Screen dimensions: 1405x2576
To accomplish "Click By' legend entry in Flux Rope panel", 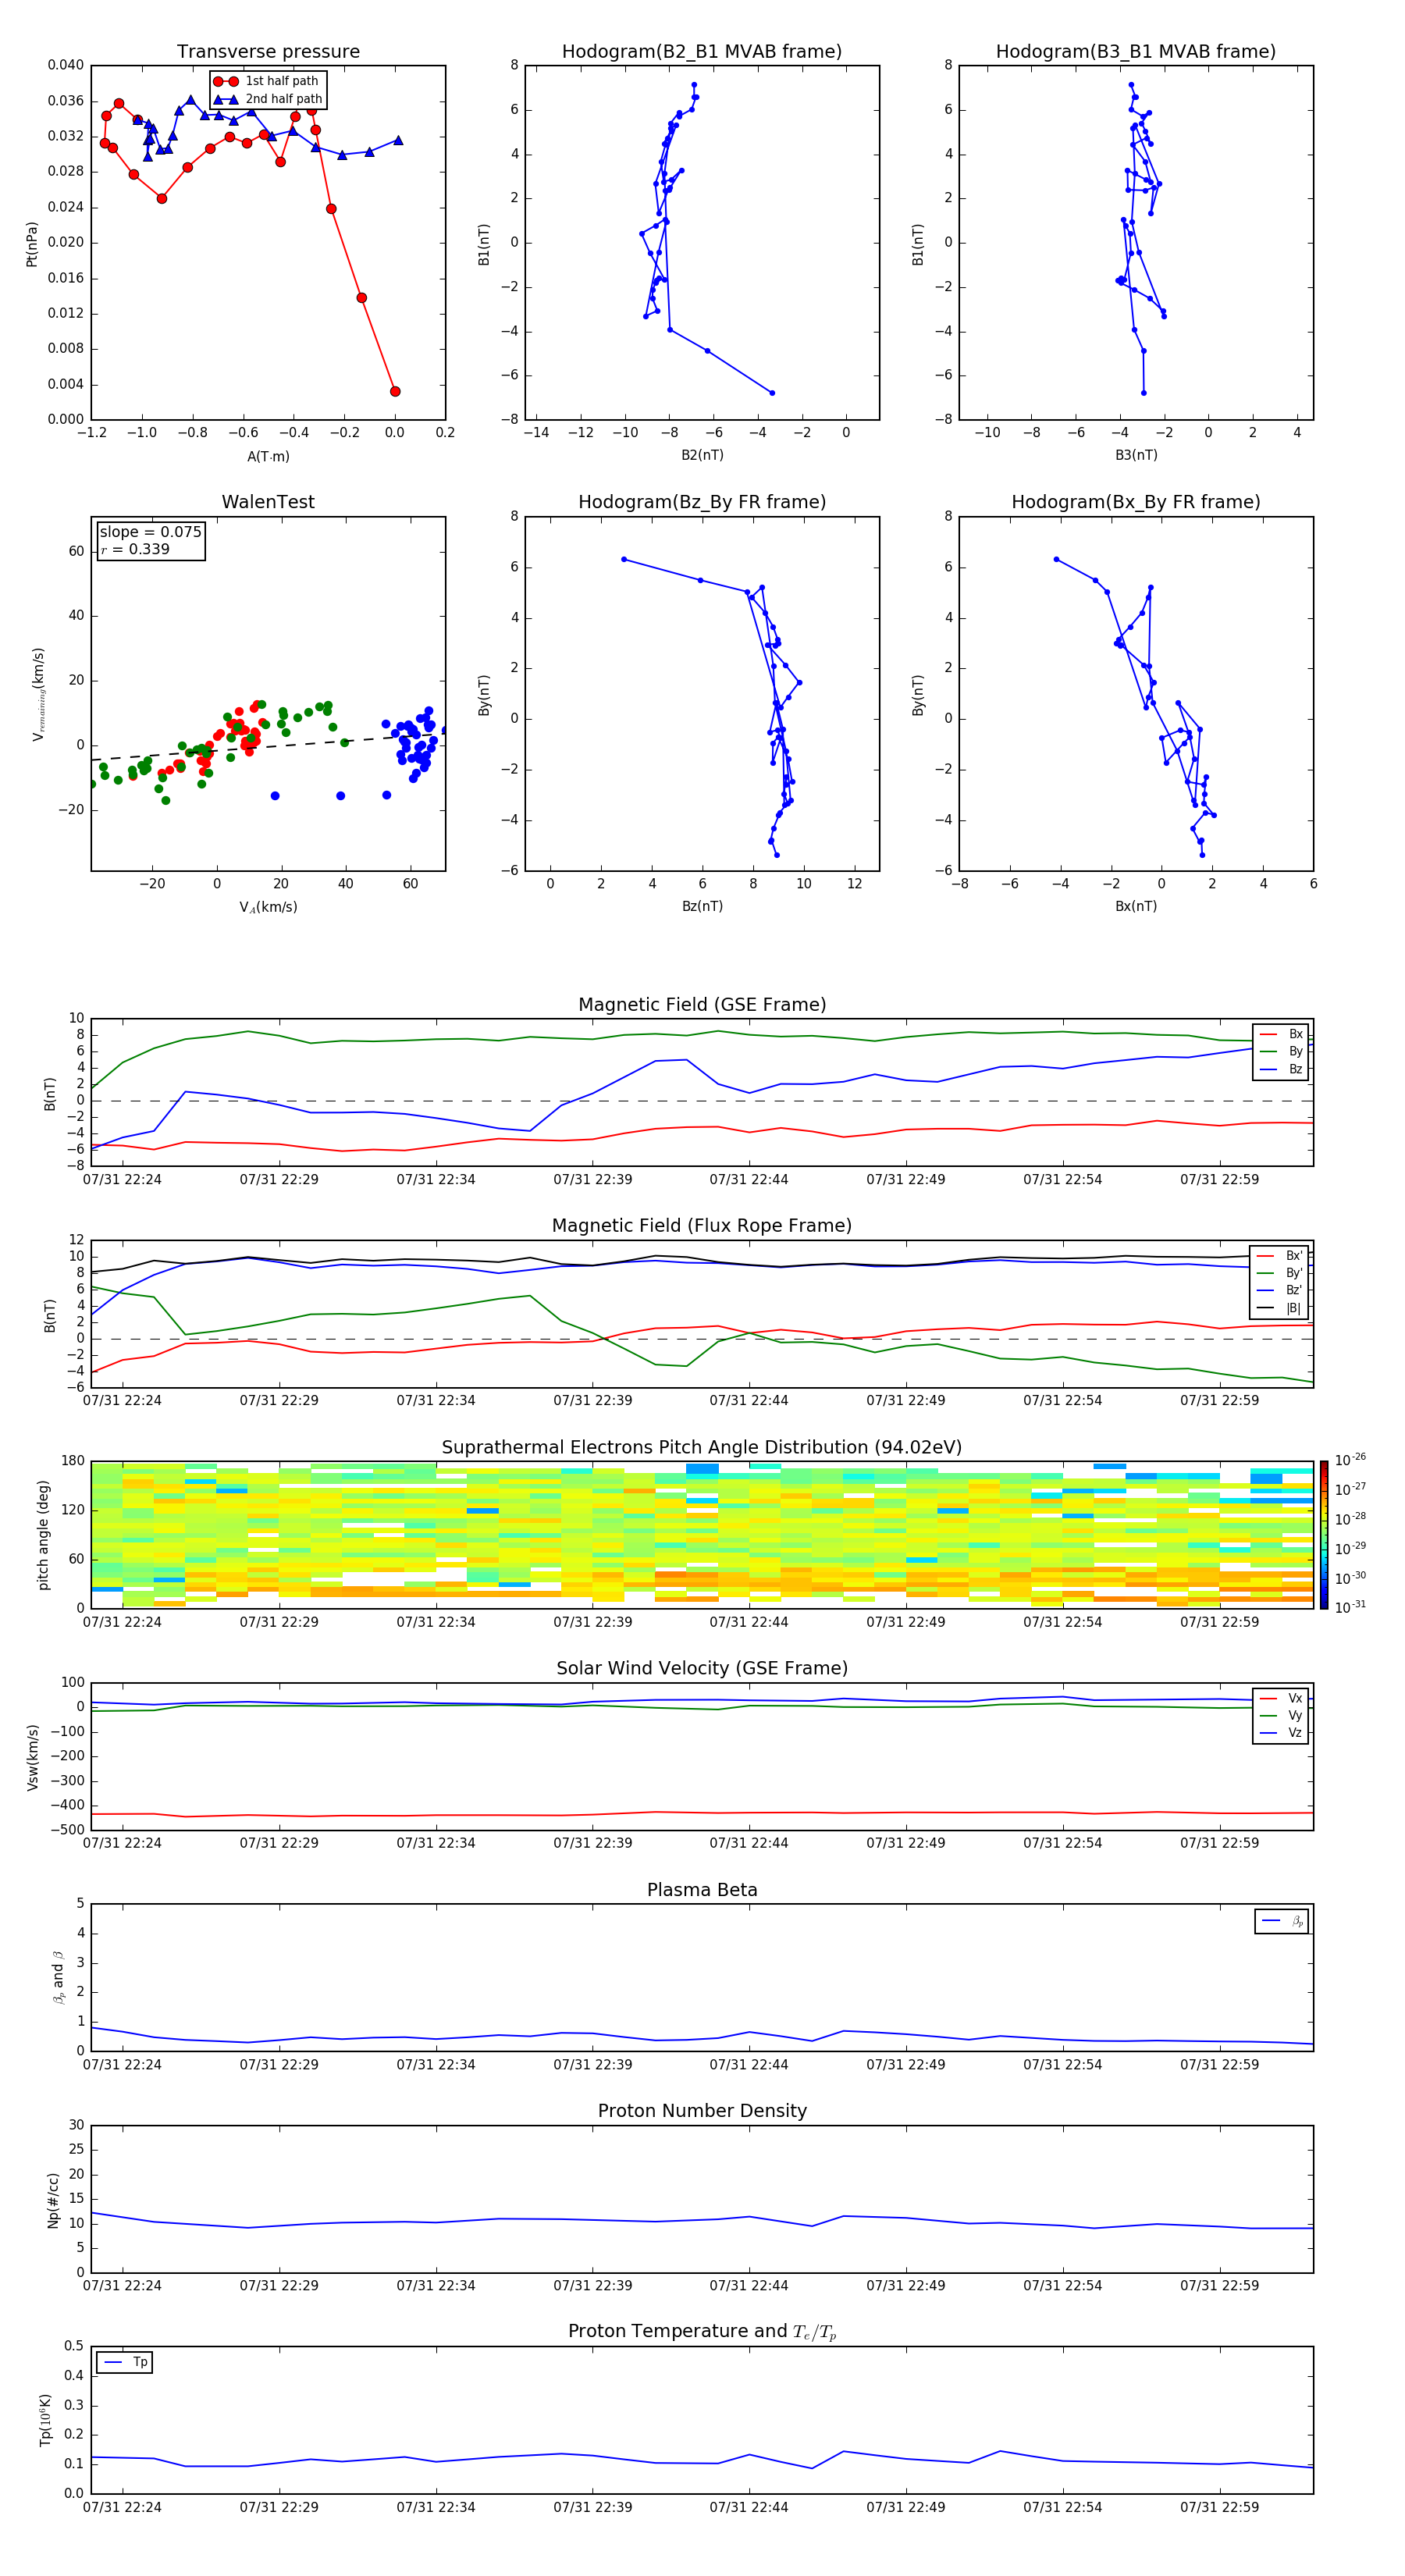I will pyautogui.click(x=1280, y=1273).
